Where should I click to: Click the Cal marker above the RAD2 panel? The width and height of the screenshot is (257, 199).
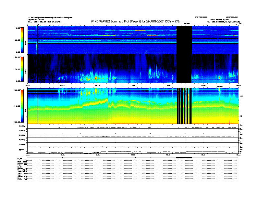[37, 25]
